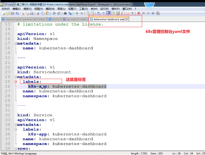Click the Close document toolbar icon

(22, 13)
